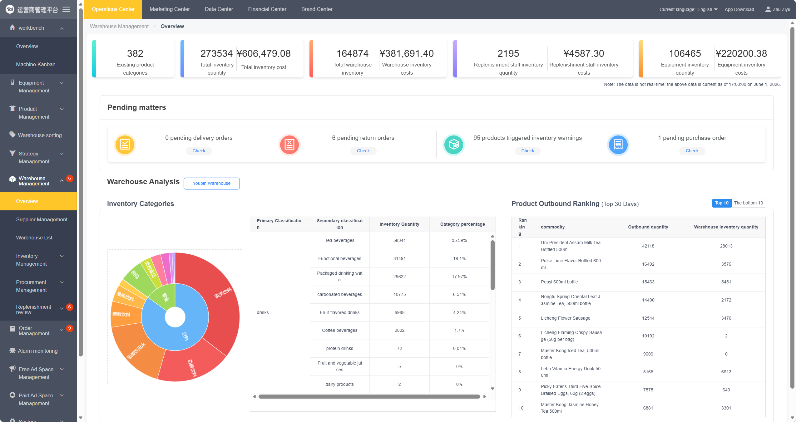Click the Warehouse Management badge showing 6

tap(70, 178)
